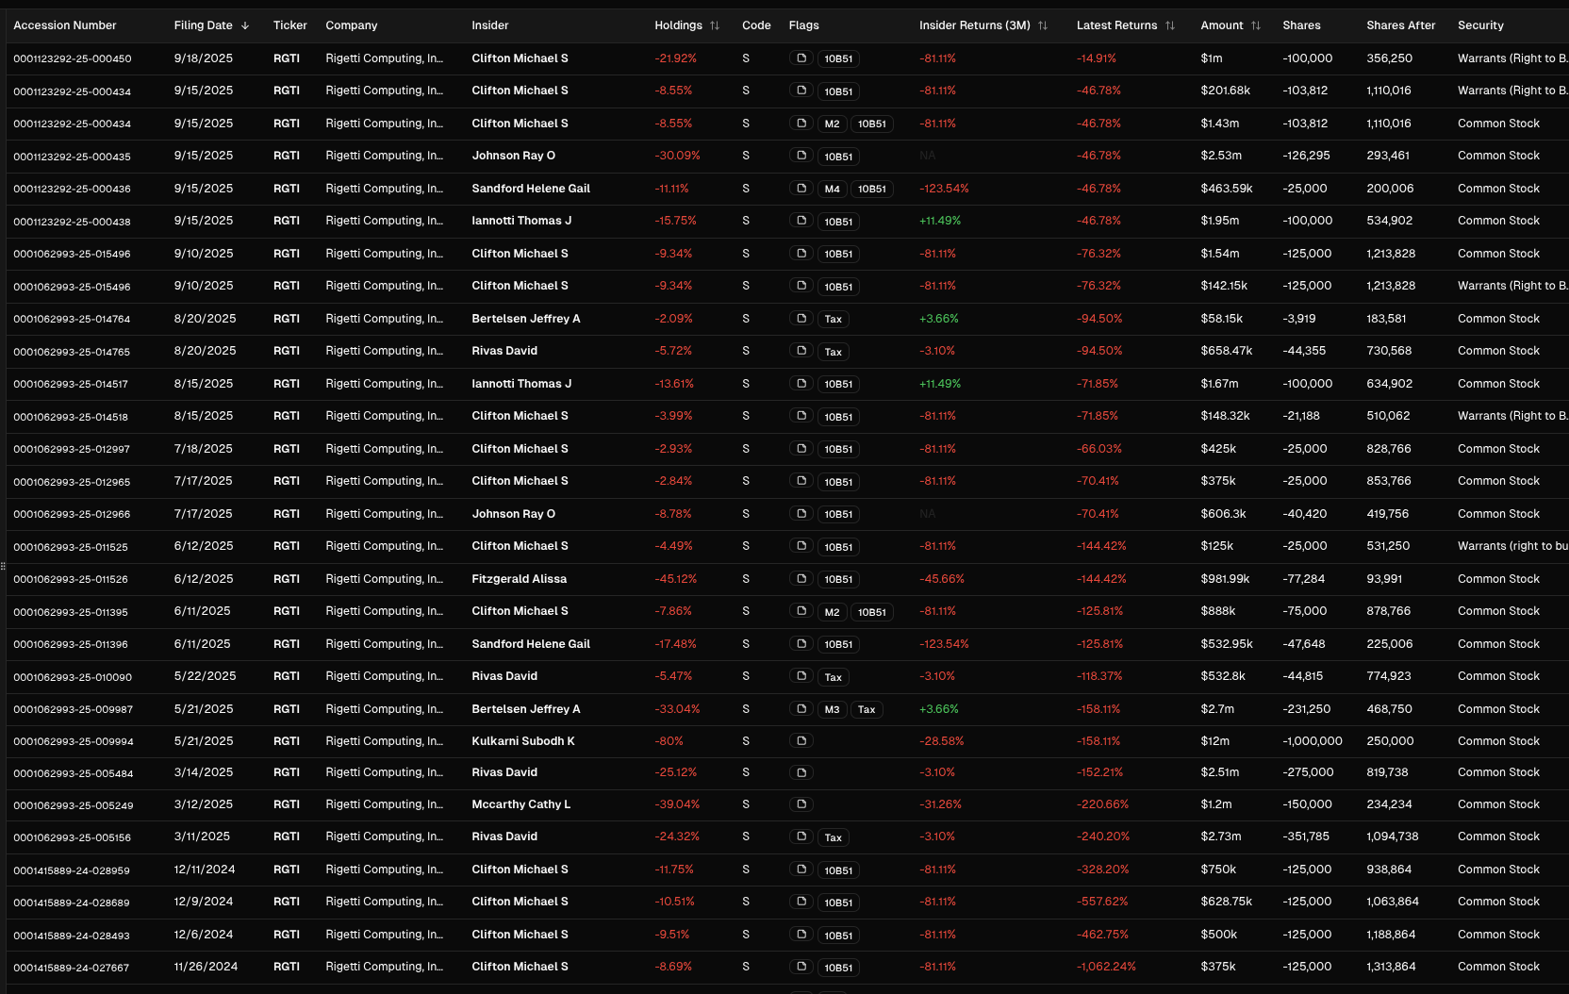Click the Amount column sort icon
The width and height of the screenshot is (1569, 994).
pos(1256,25)
